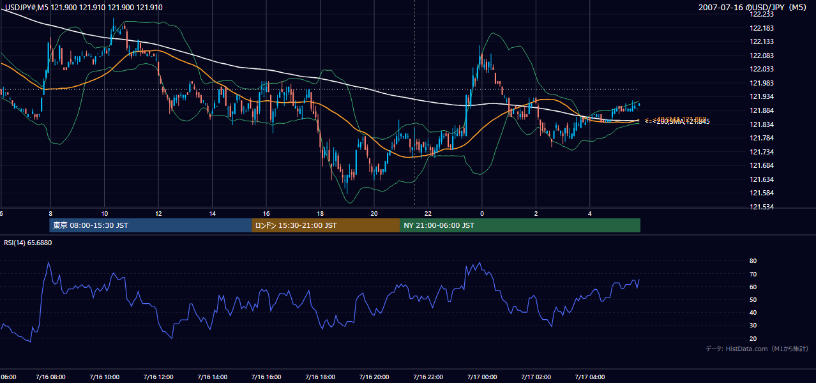Click the RSI(14) 65.6880 indicator label
Screen dimensions: 816x383
coord(28,243)
